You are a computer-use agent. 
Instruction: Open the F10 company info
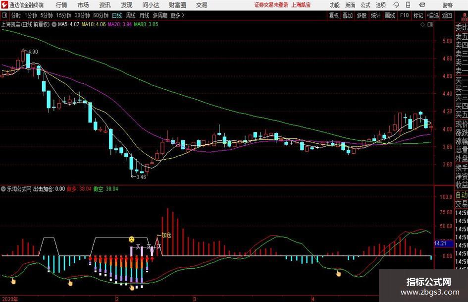pyautogui.click(x=404, y=15)
